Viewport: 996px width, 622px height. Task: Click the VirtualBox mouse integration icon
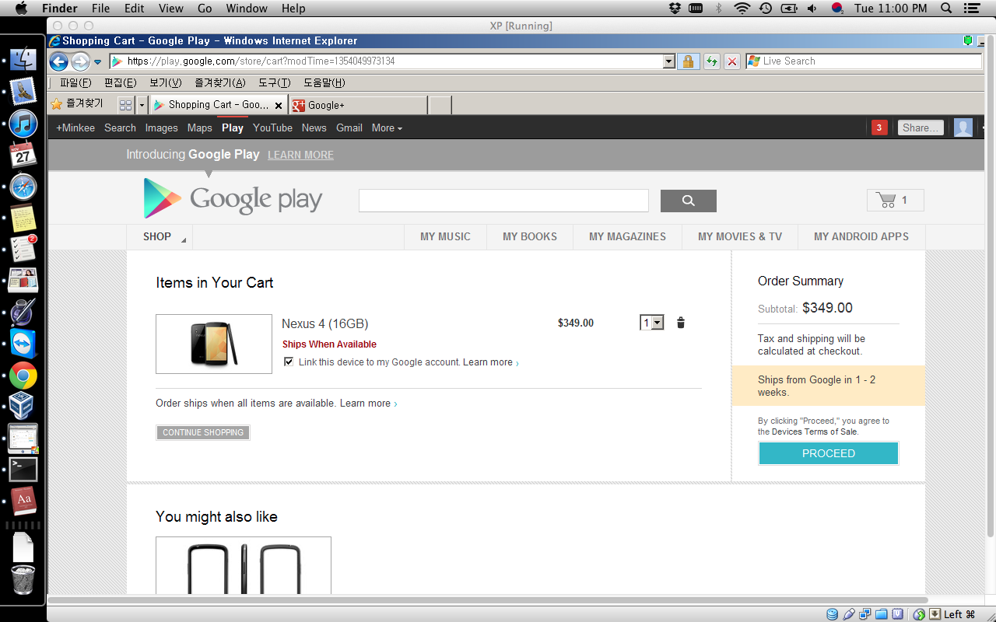(x=919, y=614)
